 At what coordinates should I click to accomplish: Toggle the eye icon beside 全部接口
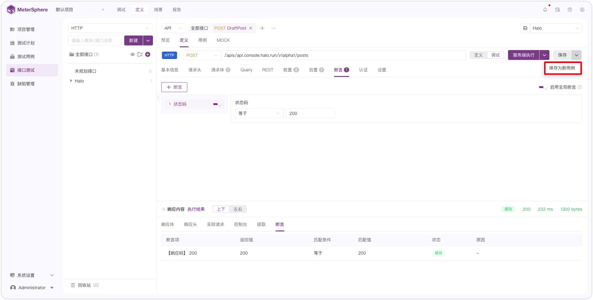coord(133,54)
